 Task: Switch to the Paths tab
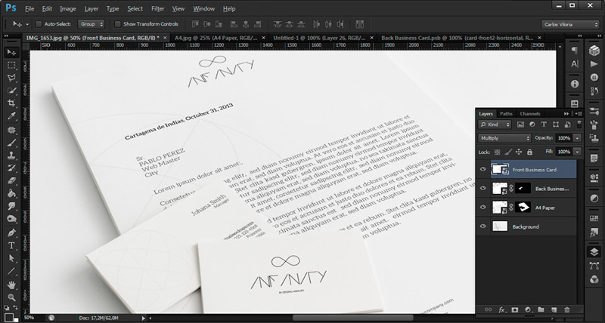[506, 113]
